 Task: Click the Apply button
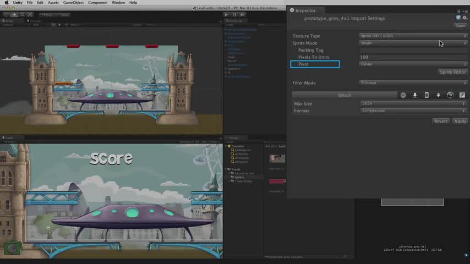460,122
